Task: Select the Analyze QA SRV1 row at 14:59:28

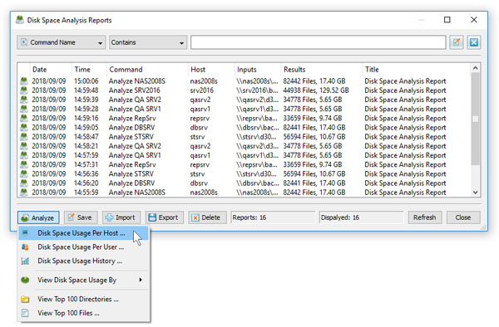Action: point(244,109)
